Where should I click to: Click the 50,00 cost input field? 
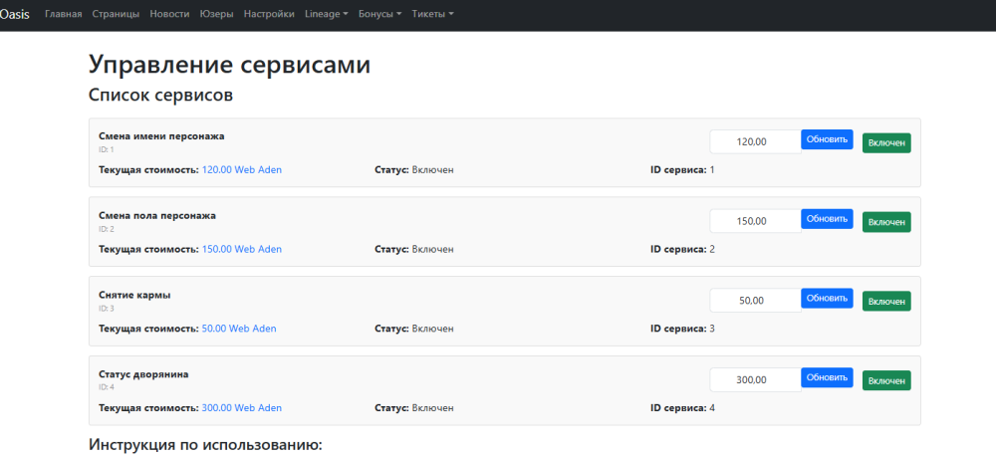(755, 300)
